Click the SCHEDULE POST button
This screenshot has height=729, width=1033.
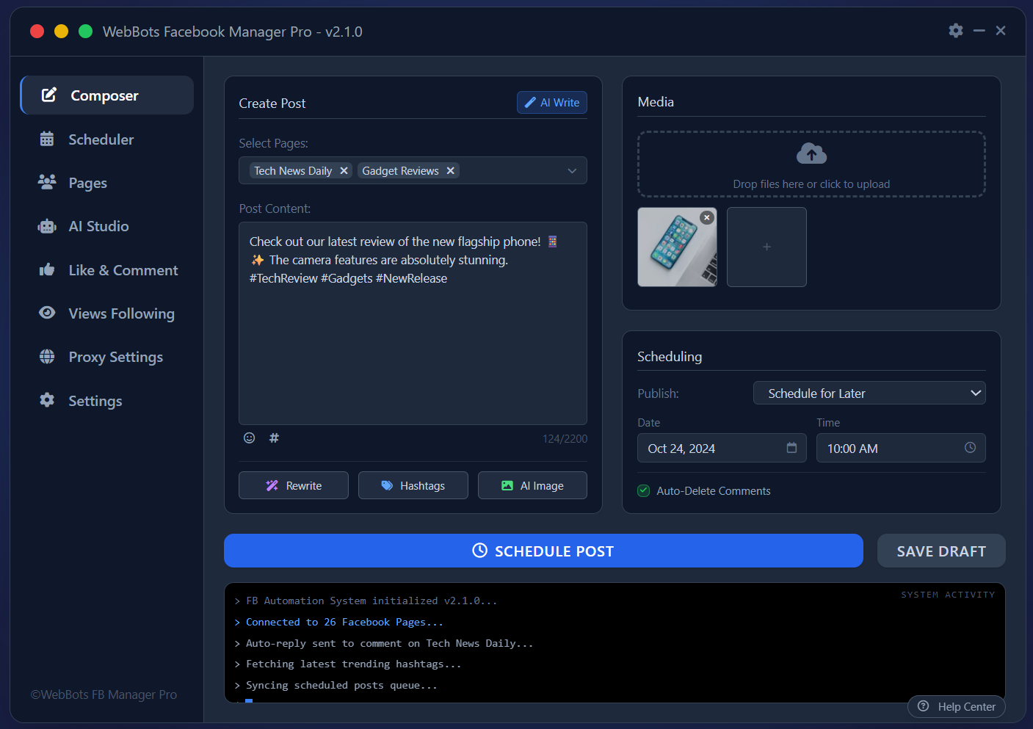click(x=543, y=551)
